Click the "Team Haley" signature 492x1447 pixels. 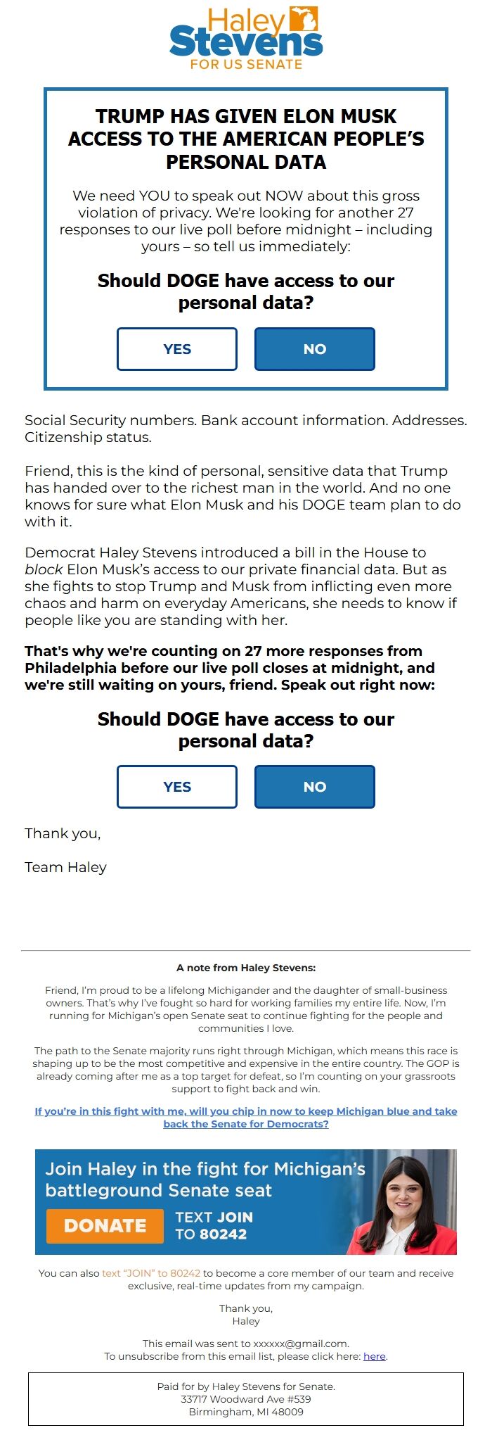[65, 867]
